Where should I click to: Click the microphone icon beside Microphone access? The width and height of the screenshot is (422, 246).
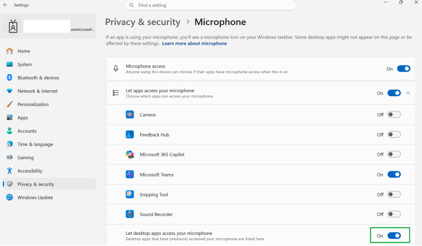pyautogui.click(x=116, y=68)
